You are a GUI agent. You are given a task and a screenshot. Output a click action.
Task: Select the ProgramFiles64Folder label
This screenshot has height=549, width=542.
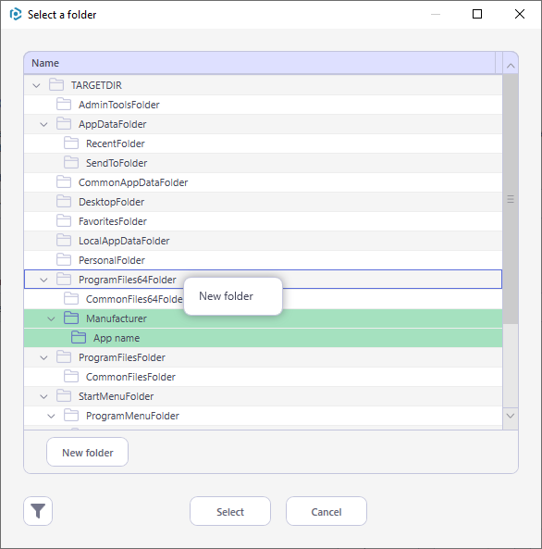click(x=128, y=280)
